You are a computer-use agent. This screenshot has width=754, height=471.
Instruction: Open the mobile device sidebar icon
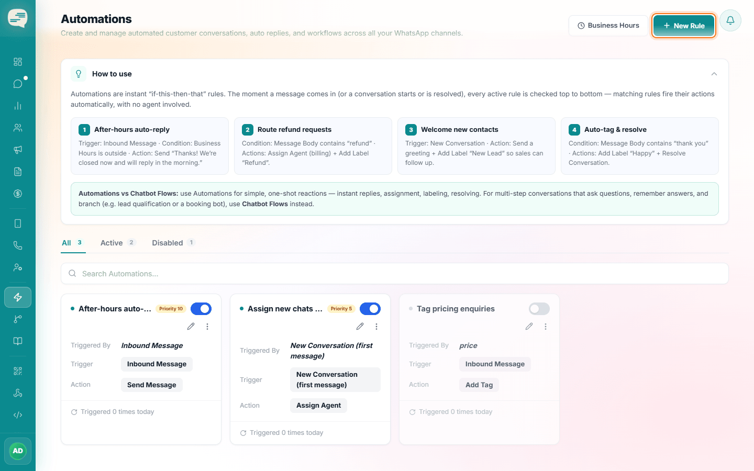coord(18,223)
